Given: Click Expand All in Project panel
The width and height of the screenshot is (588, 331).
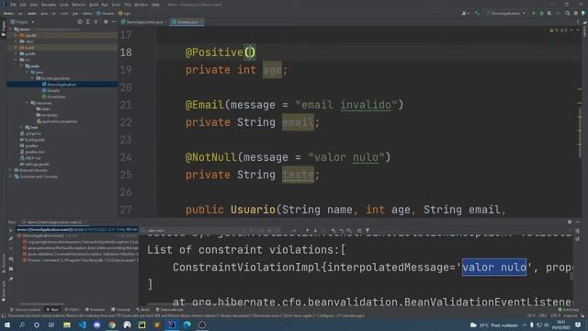Looking at the screenshot, I should (x=88, y=22).
